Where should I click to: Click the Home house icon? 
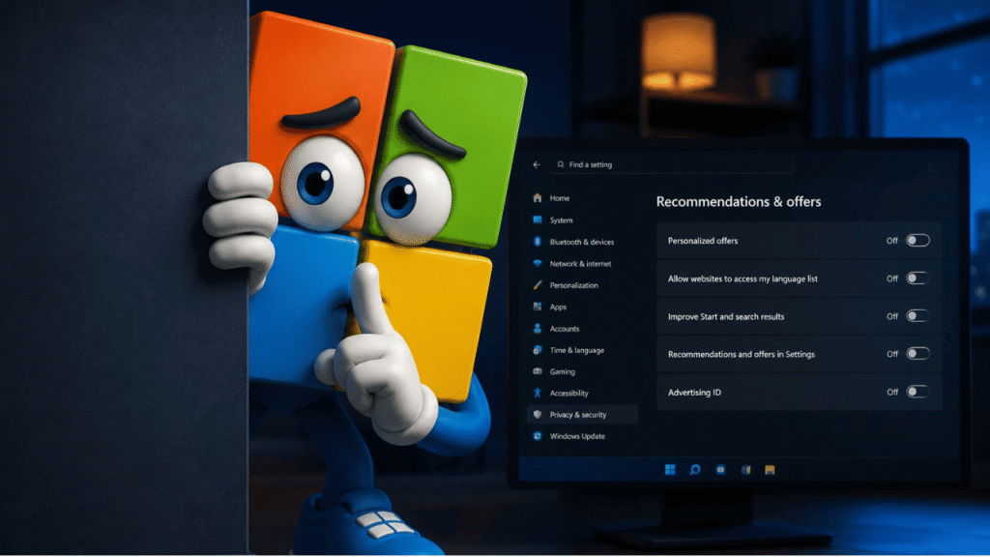click(538, 198)
